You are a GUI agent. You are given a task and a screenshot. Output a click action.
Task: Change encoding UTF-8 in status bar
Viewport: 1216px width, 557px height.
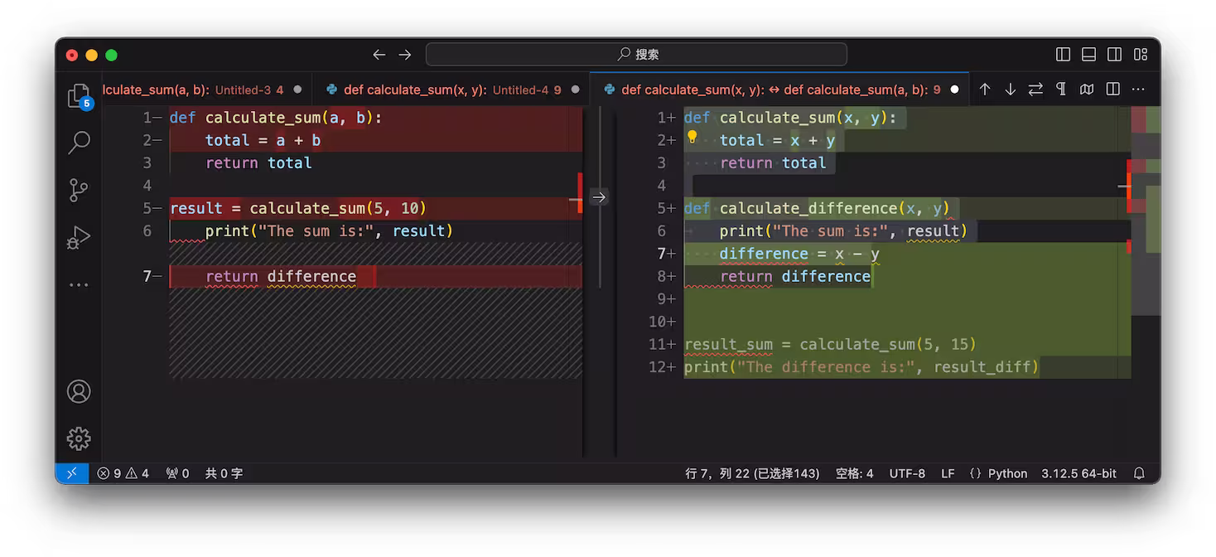click(907, 473)
